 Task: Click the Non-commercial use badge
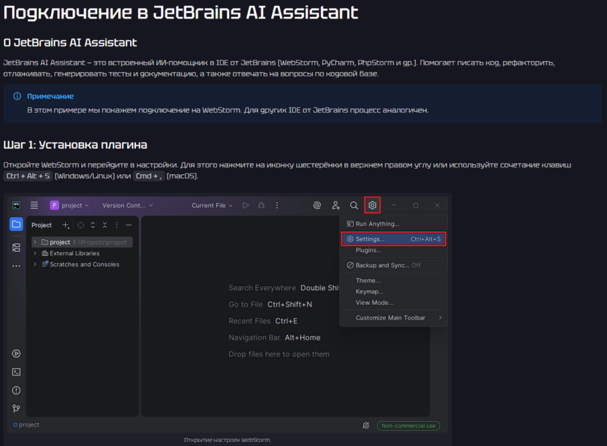pyautogui.click(x=408, y=426)
